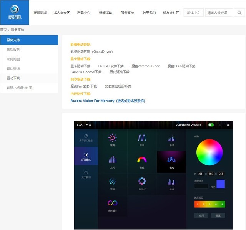Click the B value 255 field
This screenshot has height=230, width=246.
[221, 174]
